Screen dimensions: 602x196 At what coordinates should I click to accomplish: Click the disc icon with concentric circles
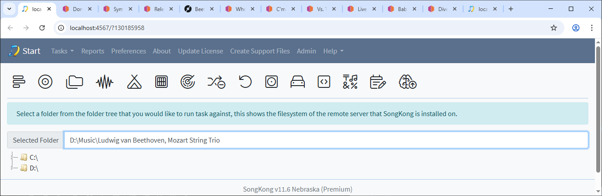pyautogui.click(x=46, y=82)
